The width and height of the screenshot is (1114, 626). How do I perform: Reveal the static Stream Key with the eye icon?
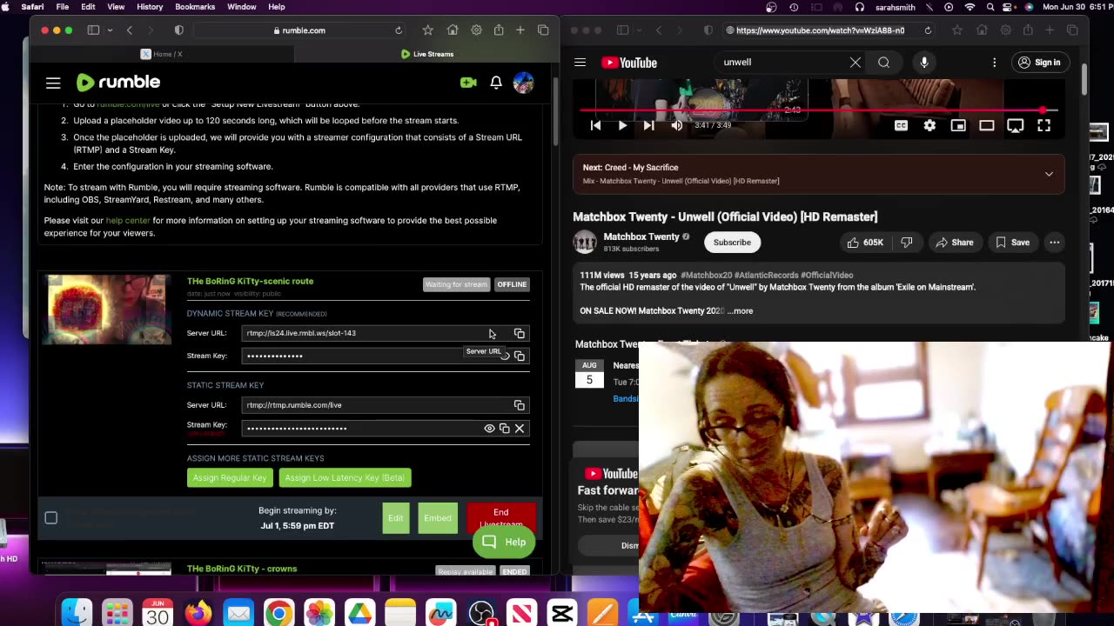click(489, 429)
